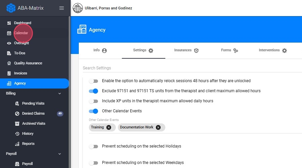Image resolution: width=302 pixels, height=168 pixels.
Task: Click the Denied Claims blocked icon
Action: [17, 114]
